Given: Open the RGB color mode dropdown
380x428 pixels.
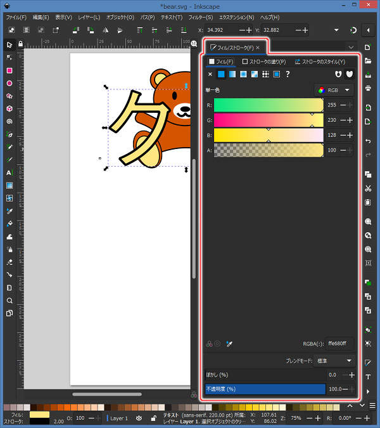Looking at the screenshot, I should tap(334, 90).
